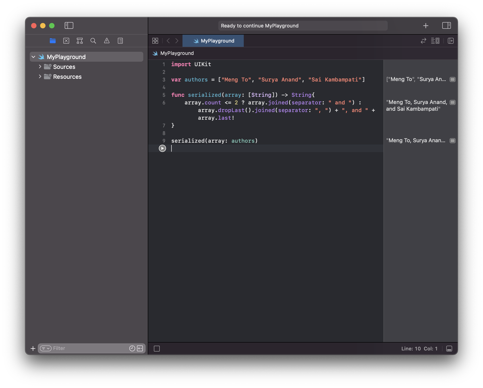Close the playground window
Viewport: 483px width, 388px height.
(34, 26)
